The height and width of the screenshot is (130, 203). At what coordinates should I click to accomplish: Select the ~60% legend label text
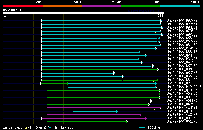[116, 2]
